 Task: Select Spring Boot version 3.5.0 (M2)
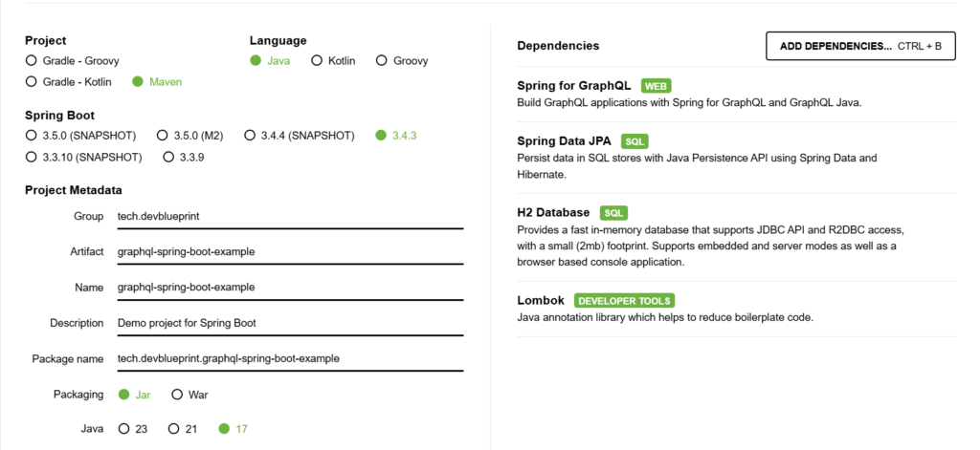(x=163, y=135)
